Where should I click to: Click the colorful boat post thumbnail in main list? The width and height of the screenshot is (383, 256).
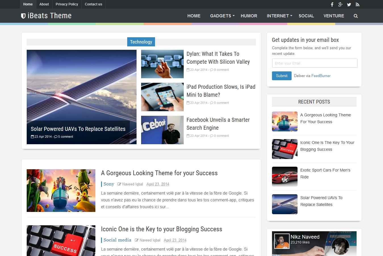pyautogui.click(x=61, y=191)
